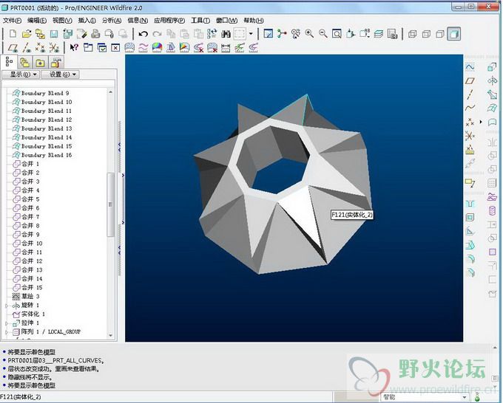This screenshot has height=403, width=503.
Task: Click the model tree scrollbar up arrow
Action: pyautogui.click(x=111, y=92)
